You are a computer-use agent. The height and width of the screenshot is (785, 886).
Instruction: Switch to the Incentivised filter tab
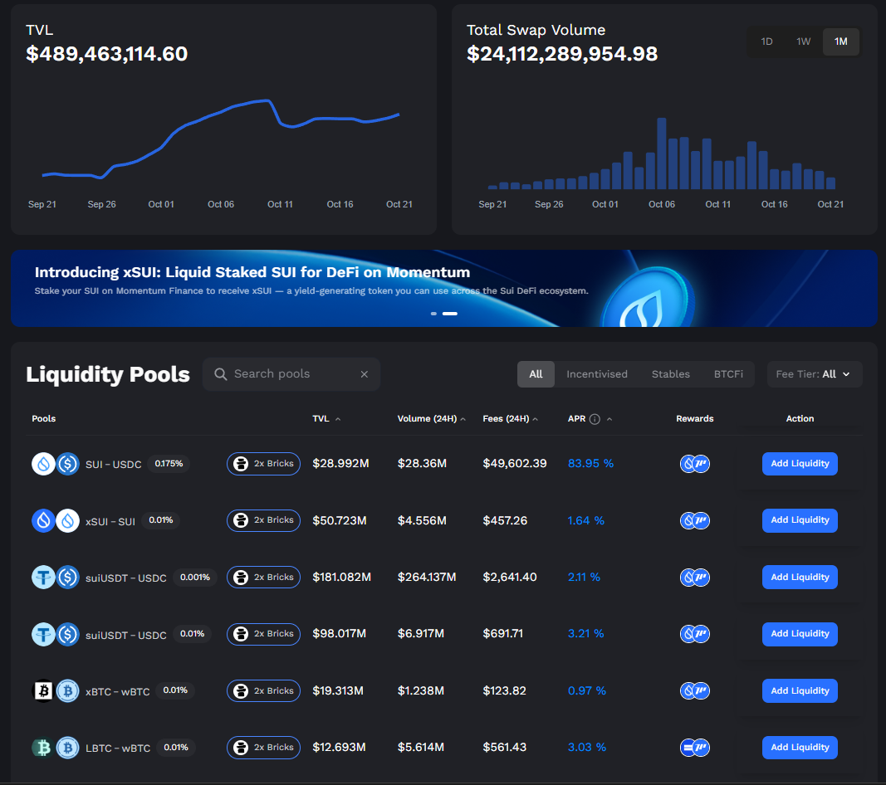596,374
